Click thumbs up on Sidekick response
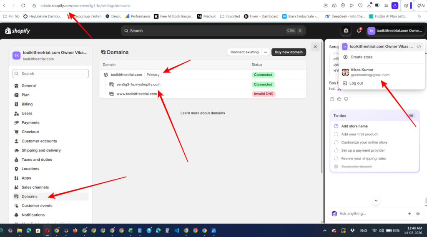This screenshot has height=237, width=427. click(x=339, y=99)
